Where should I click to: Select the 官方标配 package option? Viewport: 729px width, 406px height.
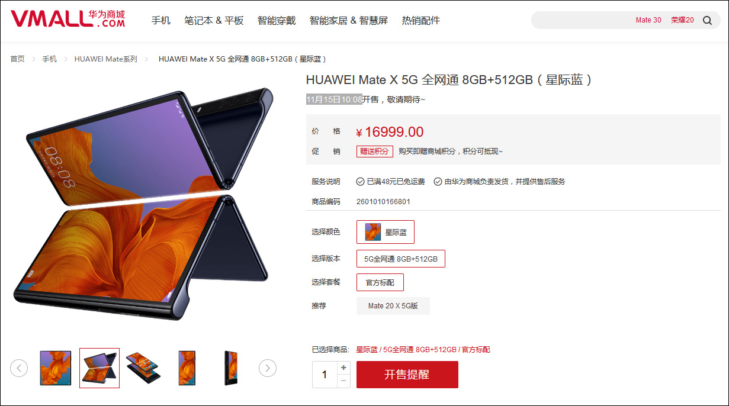tap(380, 282)
